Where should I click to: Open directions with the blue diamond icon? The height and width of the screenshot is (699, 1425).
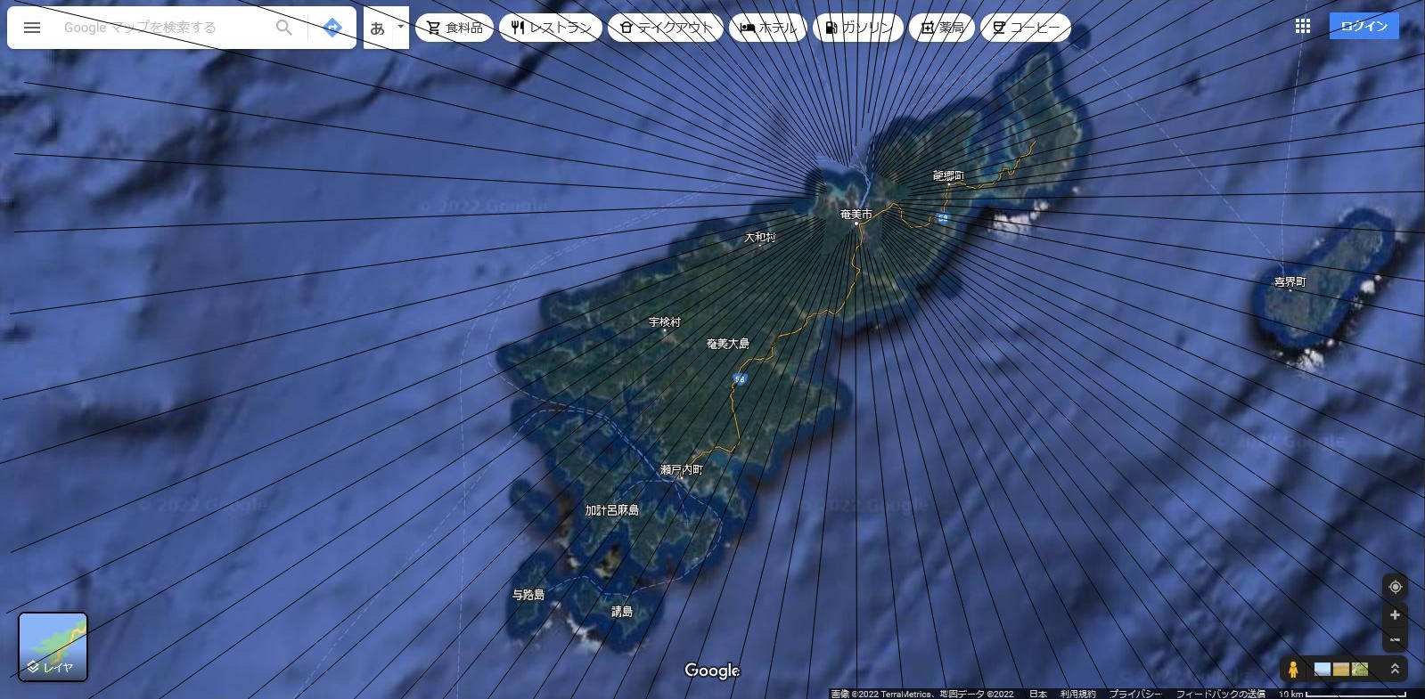332,28
